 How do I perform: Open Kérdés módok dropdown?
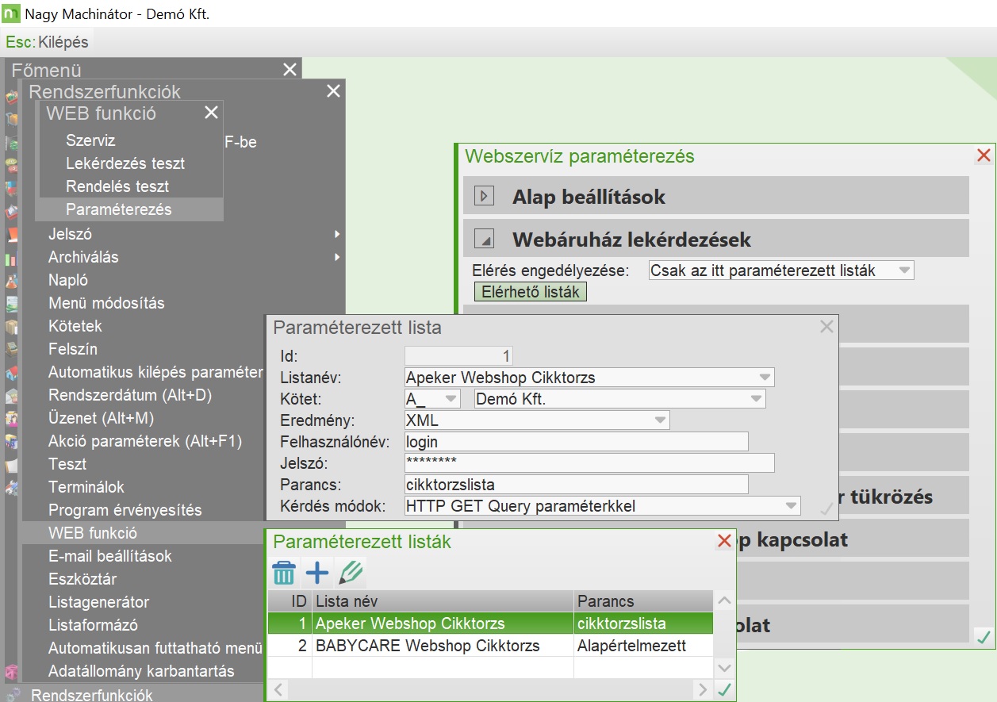[791, 506]
